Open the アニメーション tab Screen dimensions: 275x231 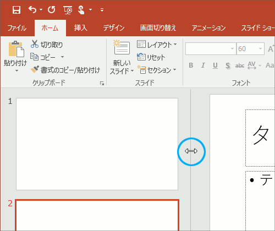point(208,28)
